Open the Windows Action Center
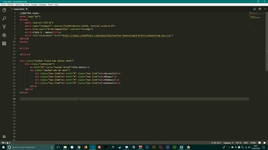Screen dimensions: 268x150 263,147
